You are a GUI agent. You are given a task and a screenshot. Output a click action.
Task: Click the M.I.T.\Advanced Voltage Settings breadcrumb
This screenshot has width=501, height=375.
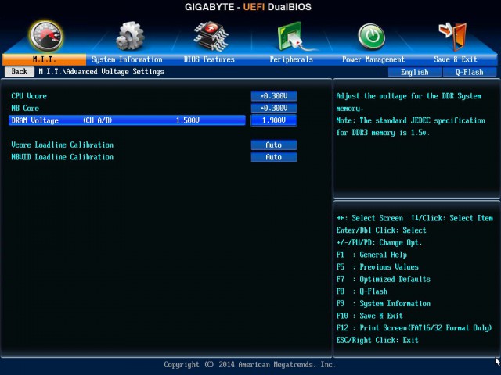tap(101, 71)
